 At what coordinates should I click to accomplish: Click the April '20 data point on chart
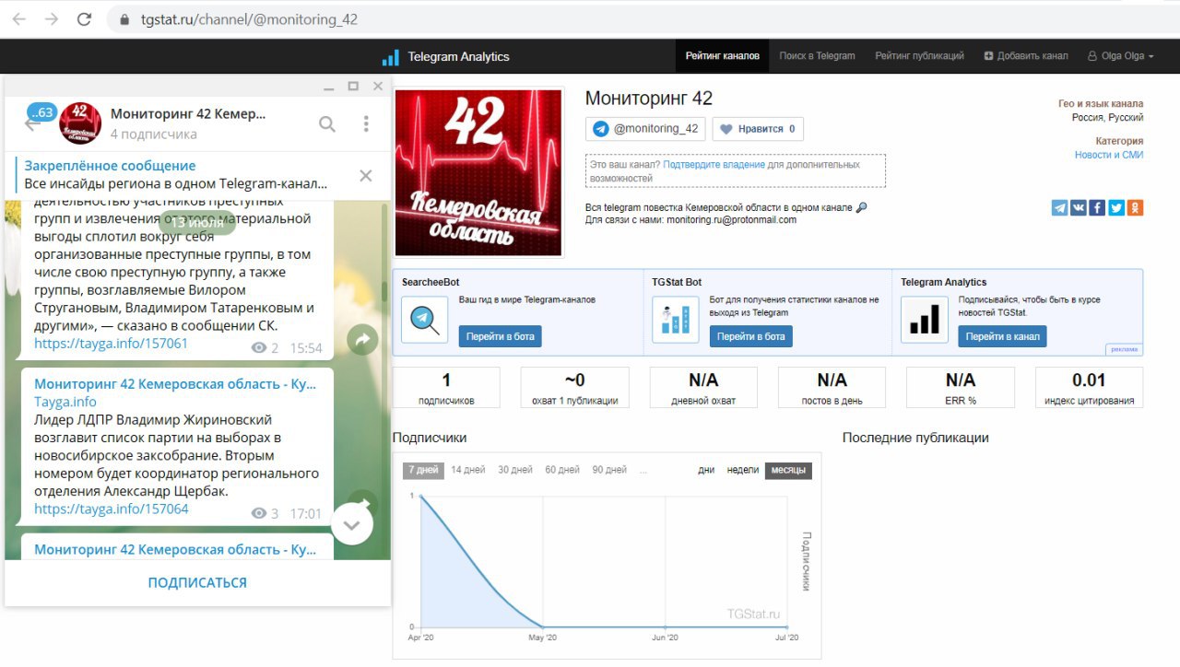point(421,497)
